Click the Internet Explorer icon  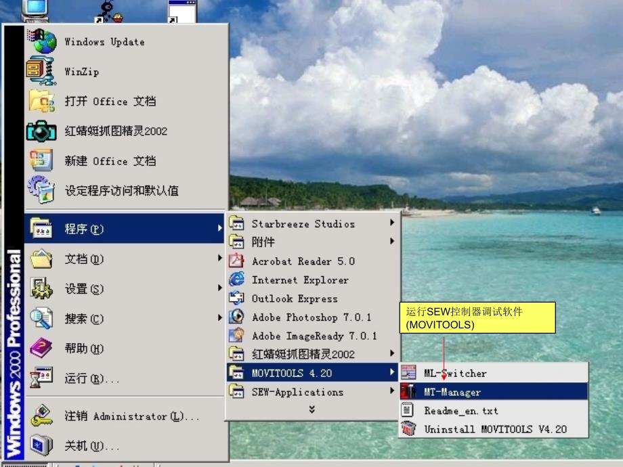pyautogui.click(x=236, y=280)
